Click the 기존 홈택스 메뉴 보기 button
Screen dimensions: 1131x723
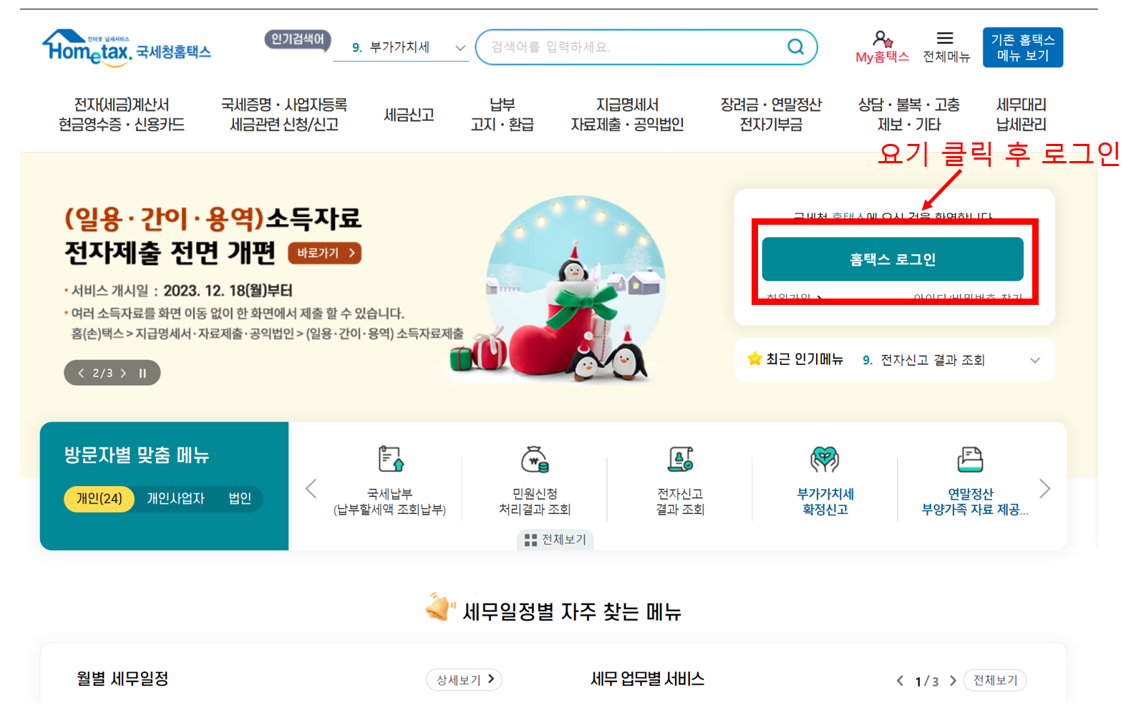(x=1023, y=47)
